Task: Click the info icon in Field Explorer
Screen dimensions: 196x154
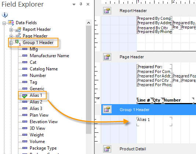Action: pyautogui.click(x=5, y=15)
